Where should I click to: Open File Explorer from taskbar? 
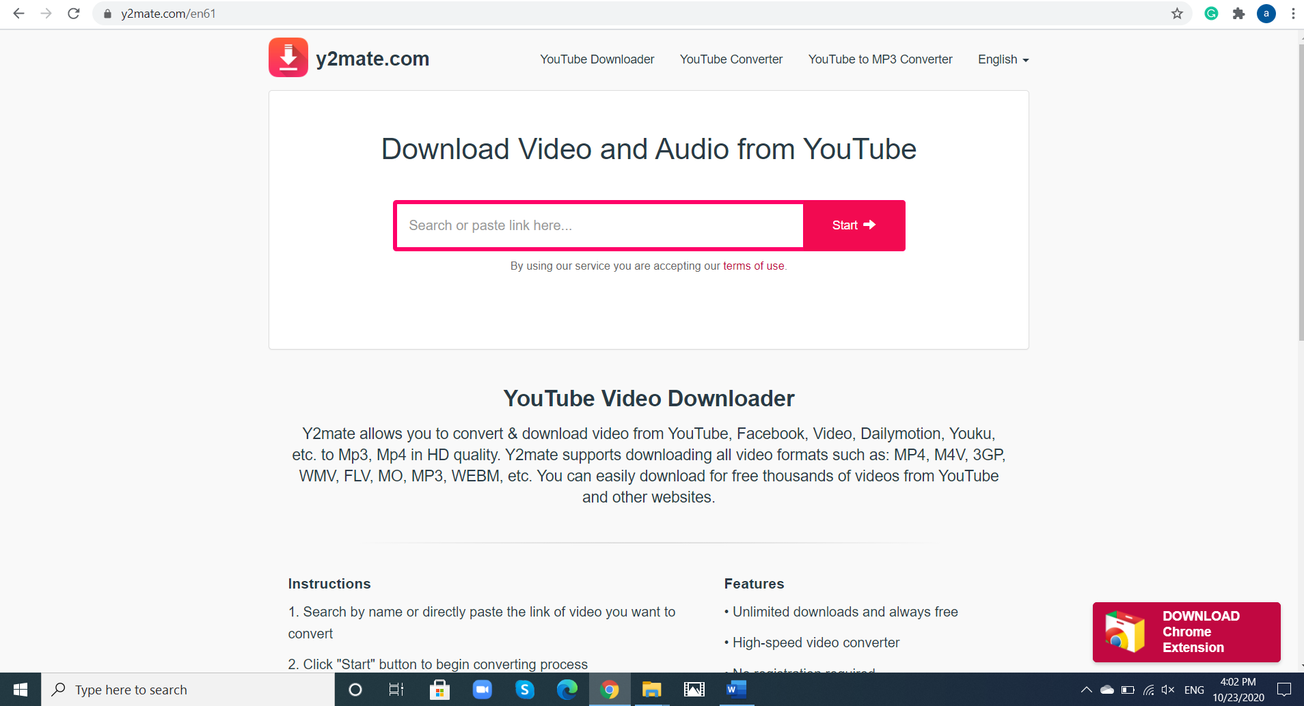(x=652, y=690)
